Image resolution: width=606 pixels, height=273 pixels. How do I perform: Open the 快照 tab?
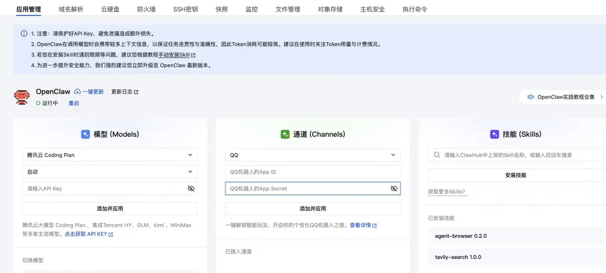pyautogui.click(x=222, y=9)
